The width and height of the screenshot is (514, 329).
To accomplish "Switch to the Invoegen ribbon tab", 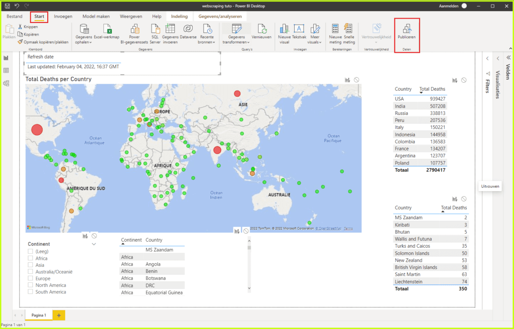I will (x=63, y=17).
